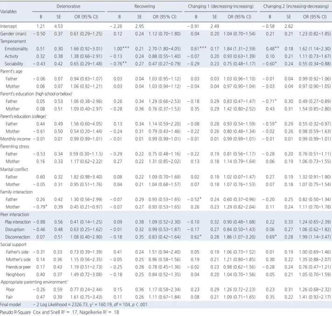Screen dimensions: 332x316
Task: Click the 'Variables' column header
Action: (8, 12)
